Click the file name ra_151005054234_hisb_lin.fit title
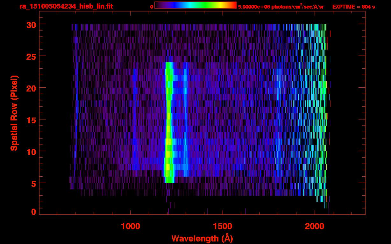The width and height of the screenshot is (391, 244). (x=66, y=6)
